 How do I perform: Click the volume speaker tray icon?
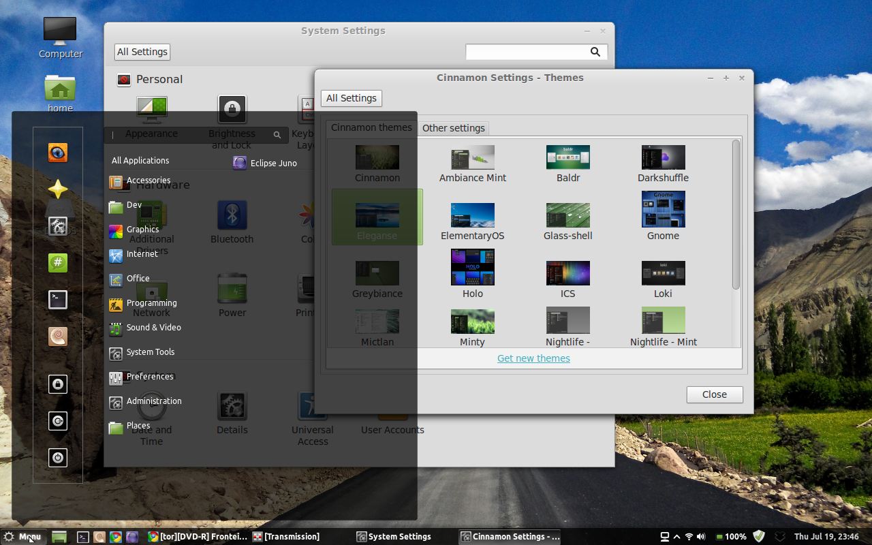(701, 537)
